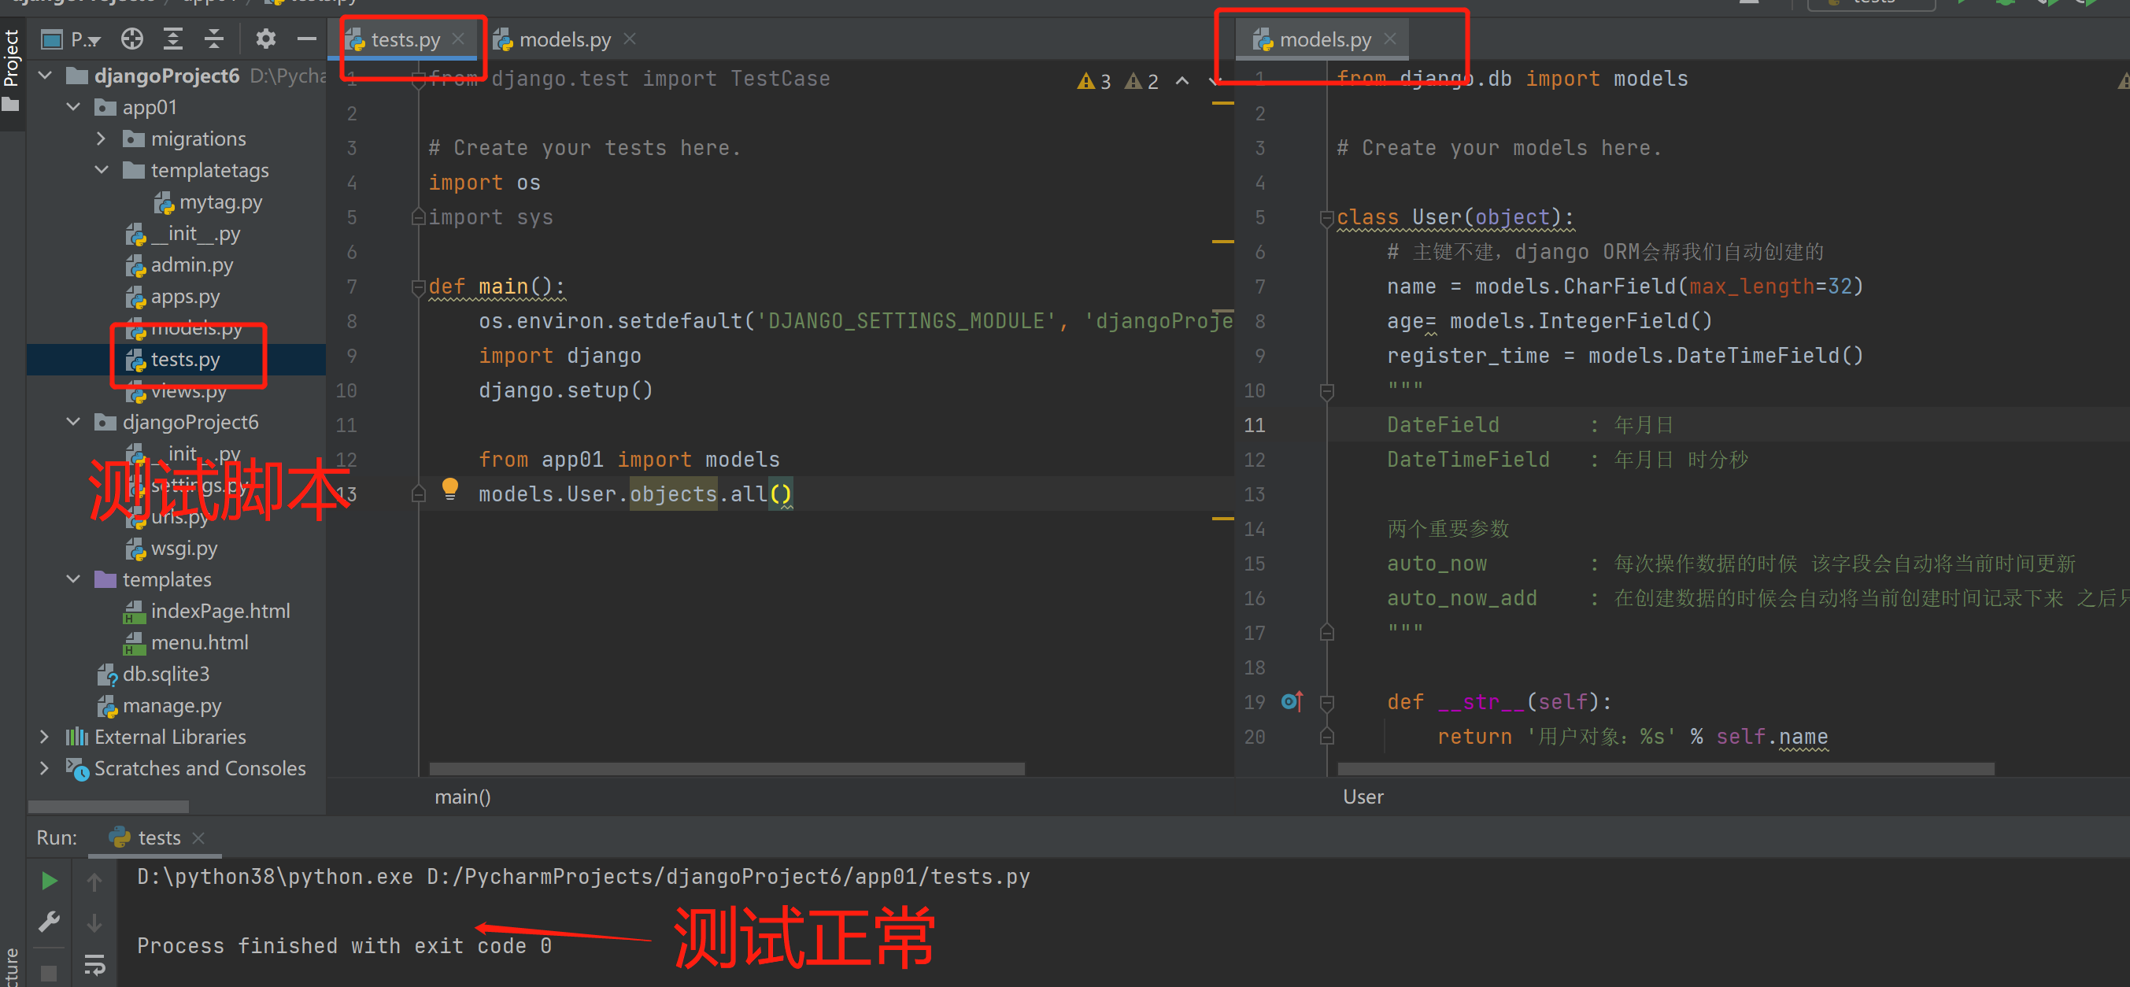Select mytag.py in the project tree
This screenshot has width=2130, height=987.
[x=208, y=201]
